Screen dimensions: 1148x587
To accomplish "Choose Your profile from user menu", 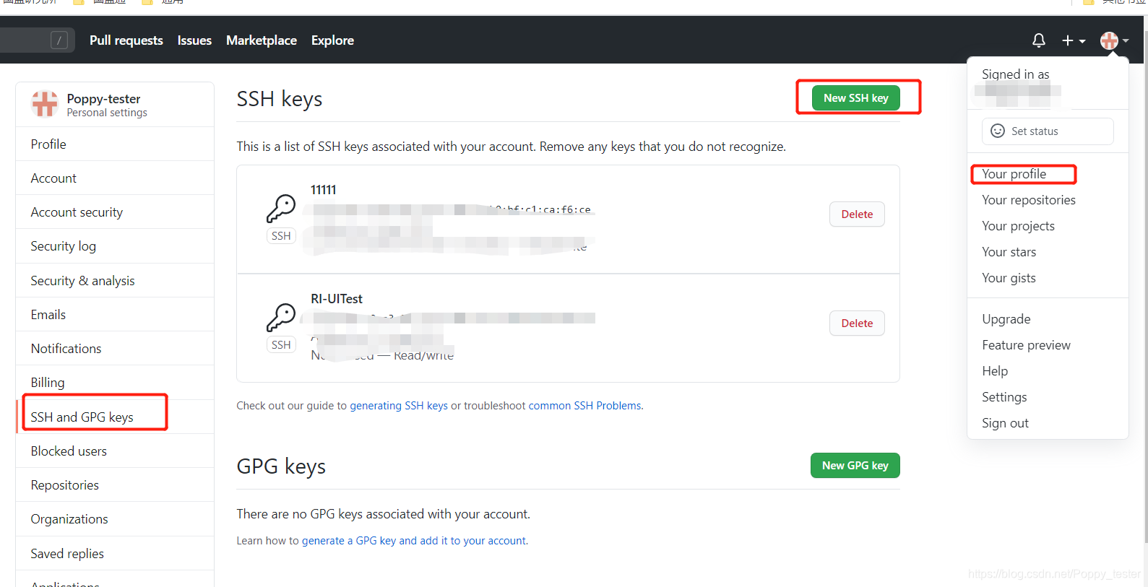I will (x=1048, y=174).
